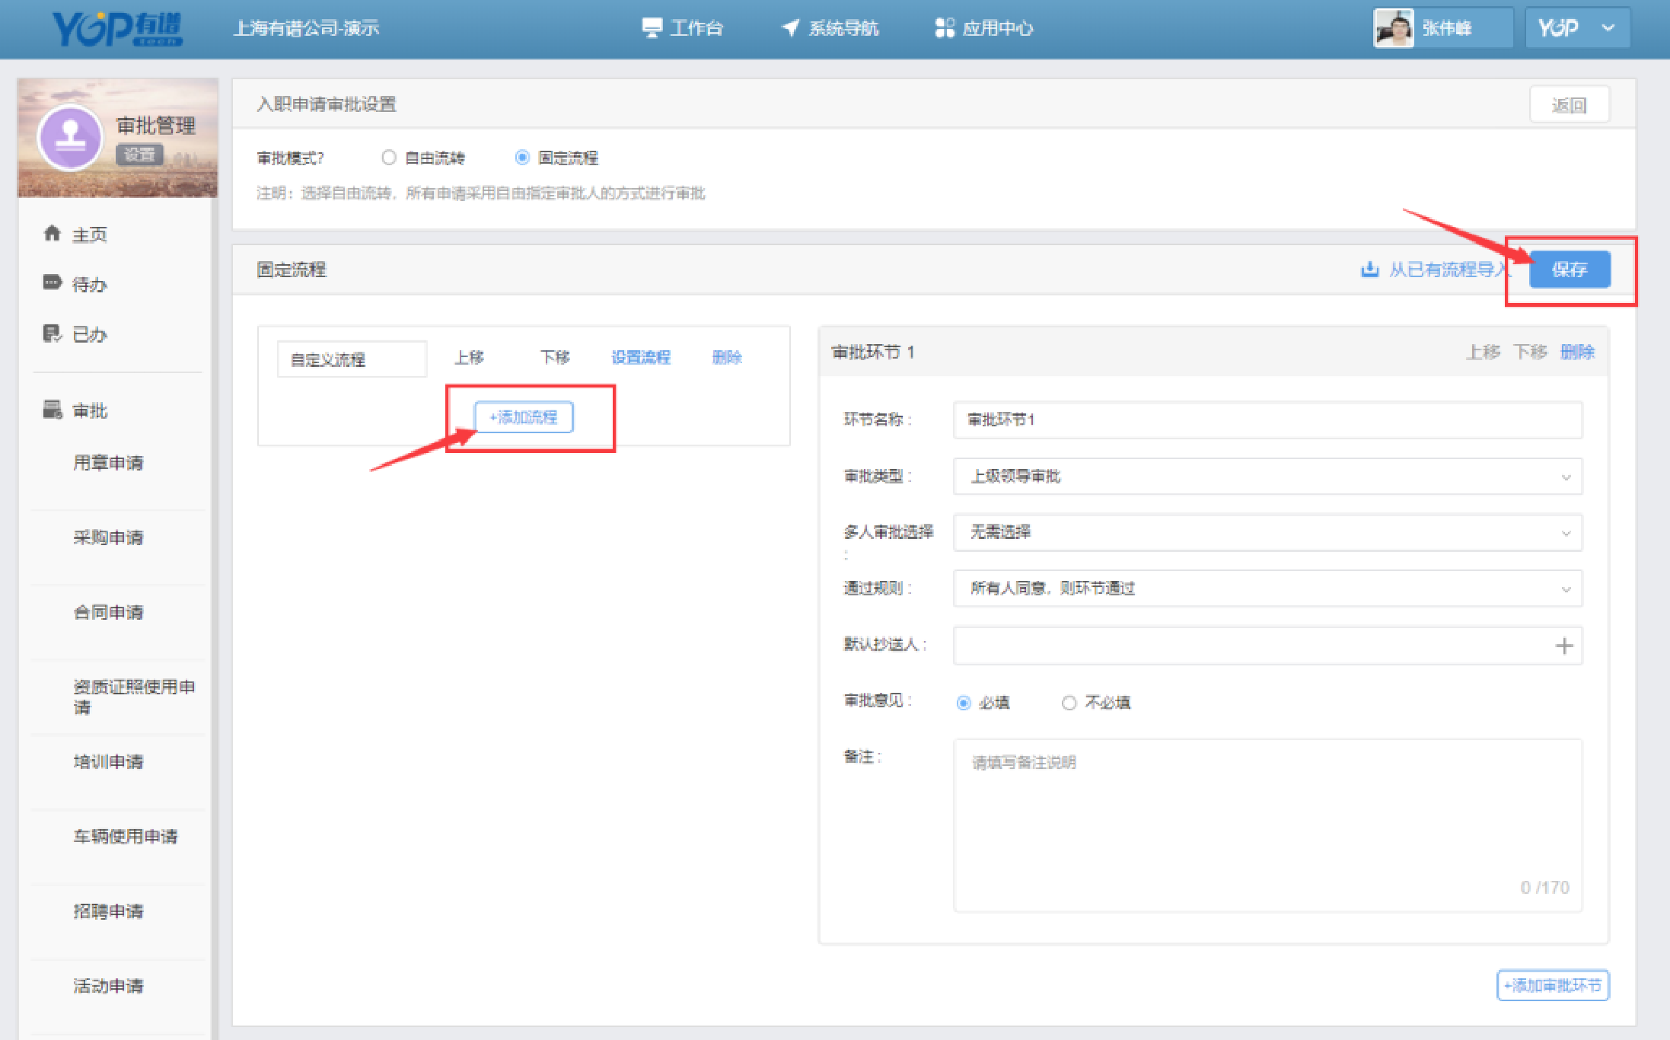Click the blue 保存 button
1670x1040 pixels.
point(1569,270)
